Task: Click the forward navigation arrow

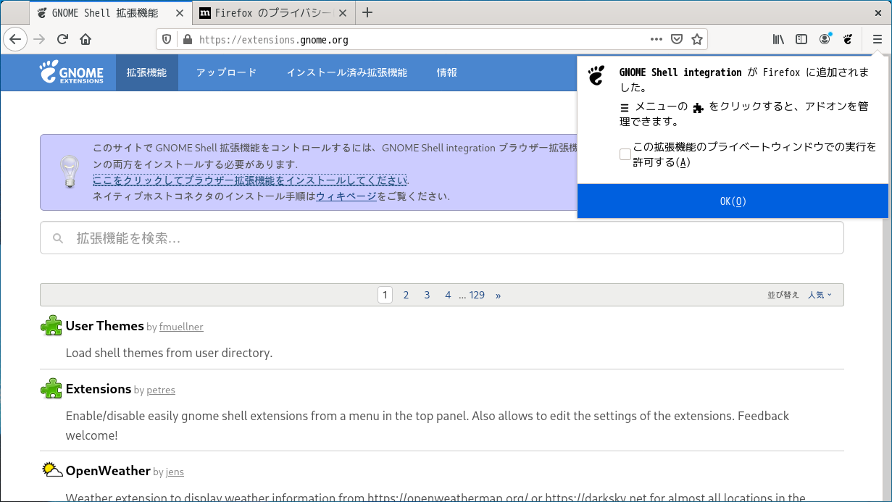Action: 39,39
